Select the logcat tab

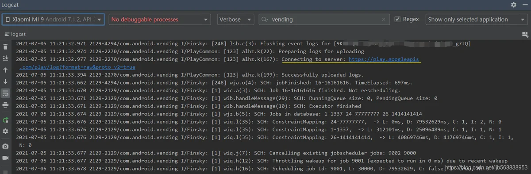click(15, 34)
